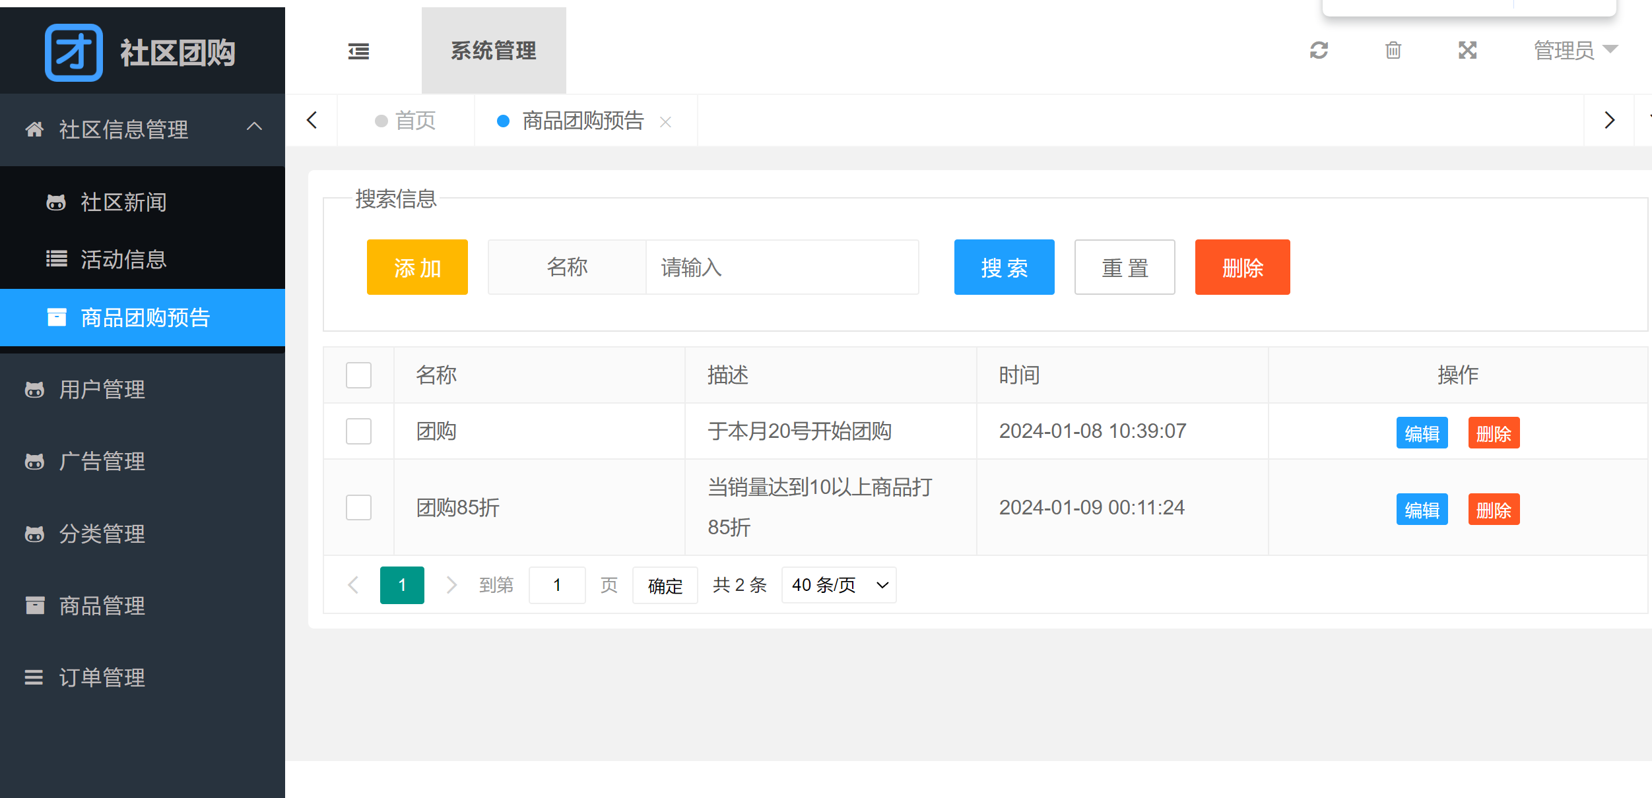Open the 40 条/页 page size dropdown
This screenshot has width=1652, height=798.
pos(839,585)
